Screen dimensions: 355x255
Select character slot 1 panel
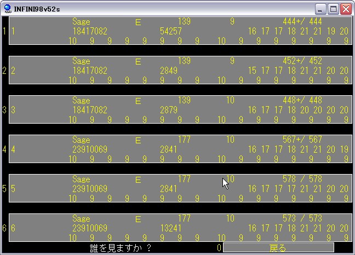pyautogui.click(x=180, y=31)
